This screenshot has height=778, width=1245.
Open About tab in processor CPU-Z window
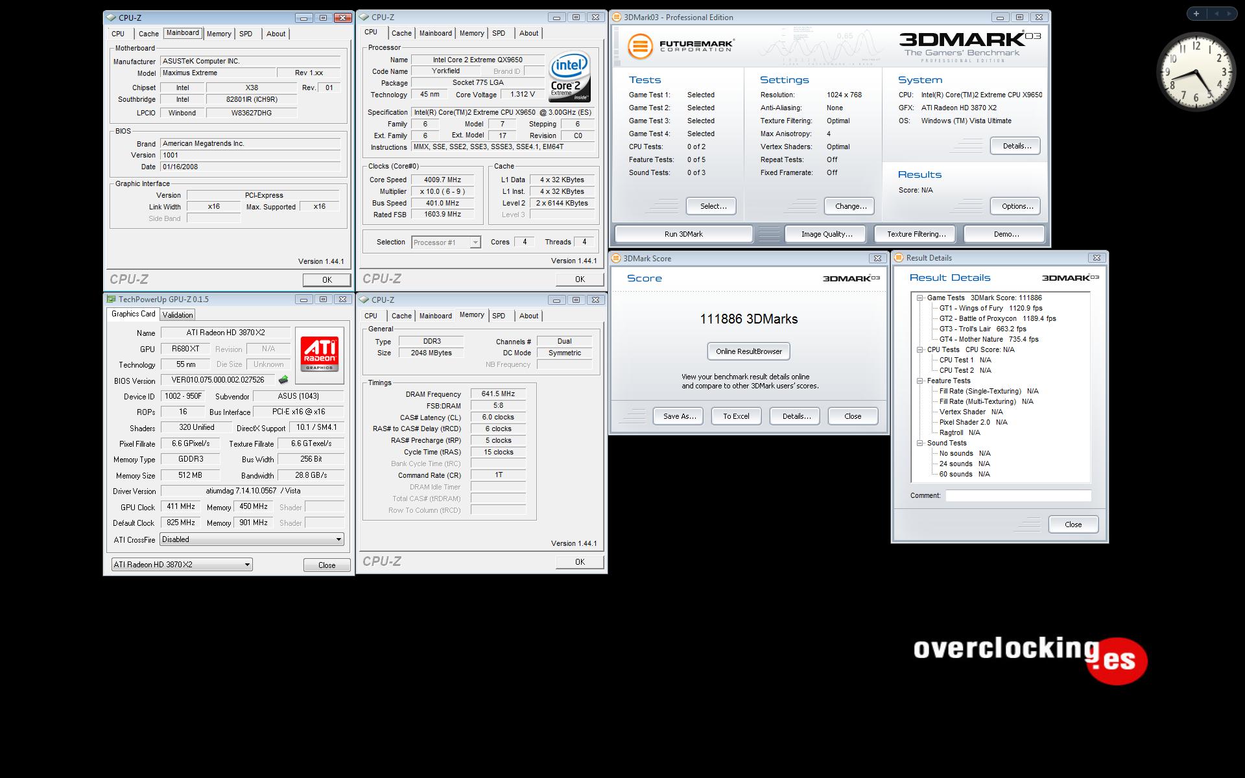pyautogui.click(x=528, y=33)
